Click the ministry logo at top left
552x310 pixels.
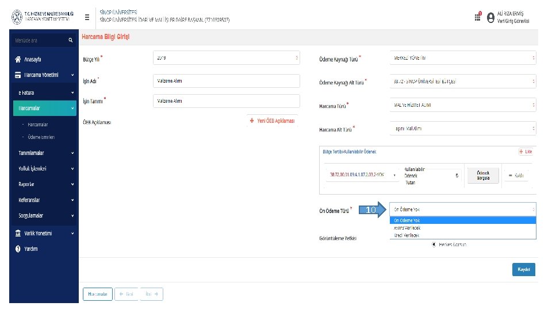pyautogui.click(x=18, y=18)
